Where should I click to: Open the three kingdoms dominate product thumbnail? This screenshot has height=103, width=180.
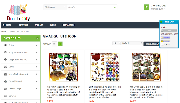pos(146,67)
